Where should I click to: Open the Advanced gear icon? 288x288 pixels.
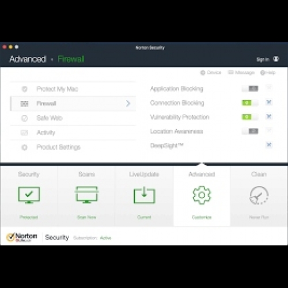point(202,195)
